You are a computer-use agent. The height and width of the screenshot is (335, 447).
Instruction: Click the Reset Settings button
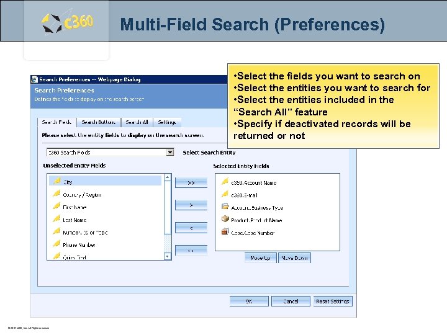333,301
